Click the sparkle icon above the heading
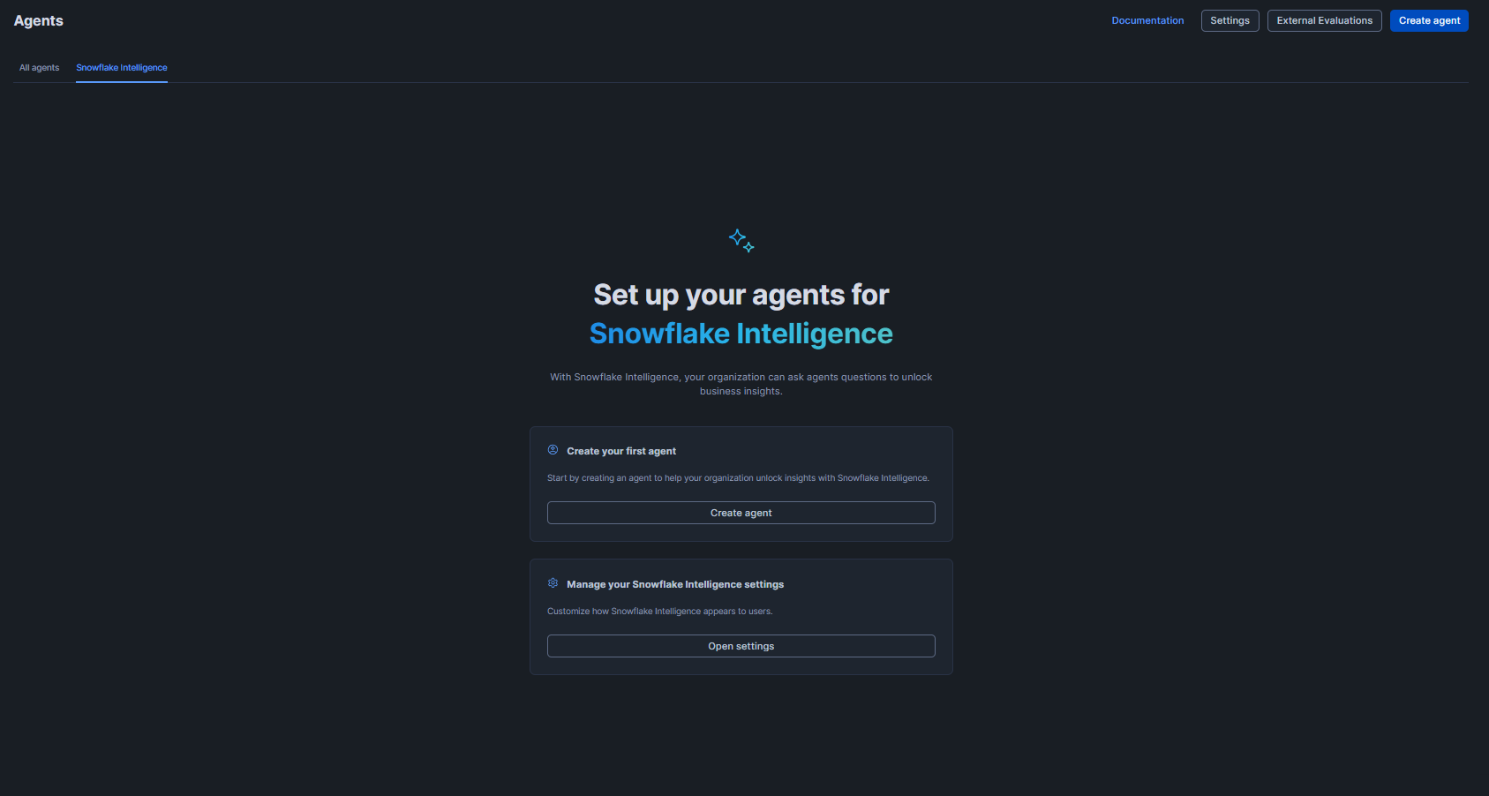 pyautogui.click(x=741, y=240)
